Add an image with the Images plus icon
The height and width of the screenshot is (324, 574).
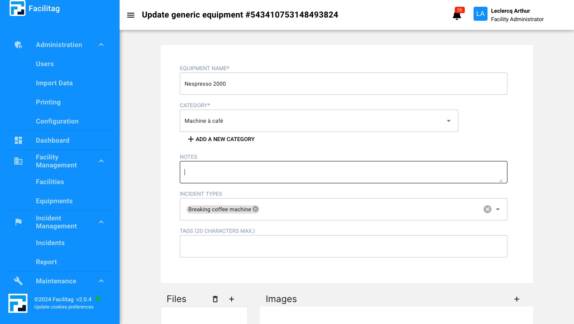517,299
